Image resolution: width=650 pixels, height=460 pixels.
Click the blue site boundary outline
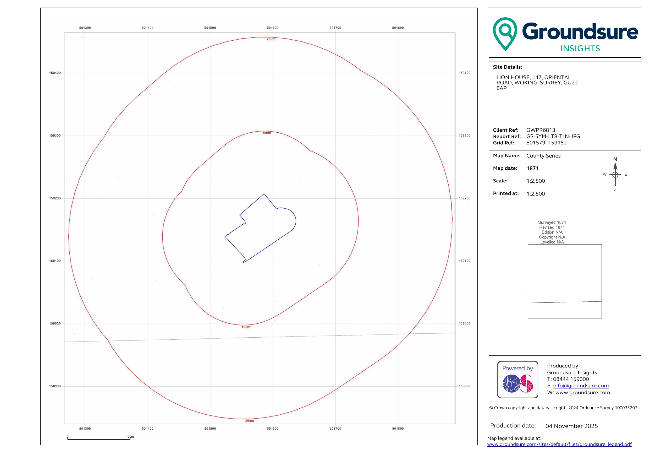click(252, 204)
